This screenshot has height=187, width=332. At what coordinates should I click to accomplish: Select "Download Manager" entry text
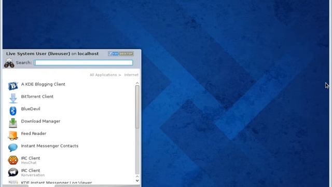[x=40, y=121]
